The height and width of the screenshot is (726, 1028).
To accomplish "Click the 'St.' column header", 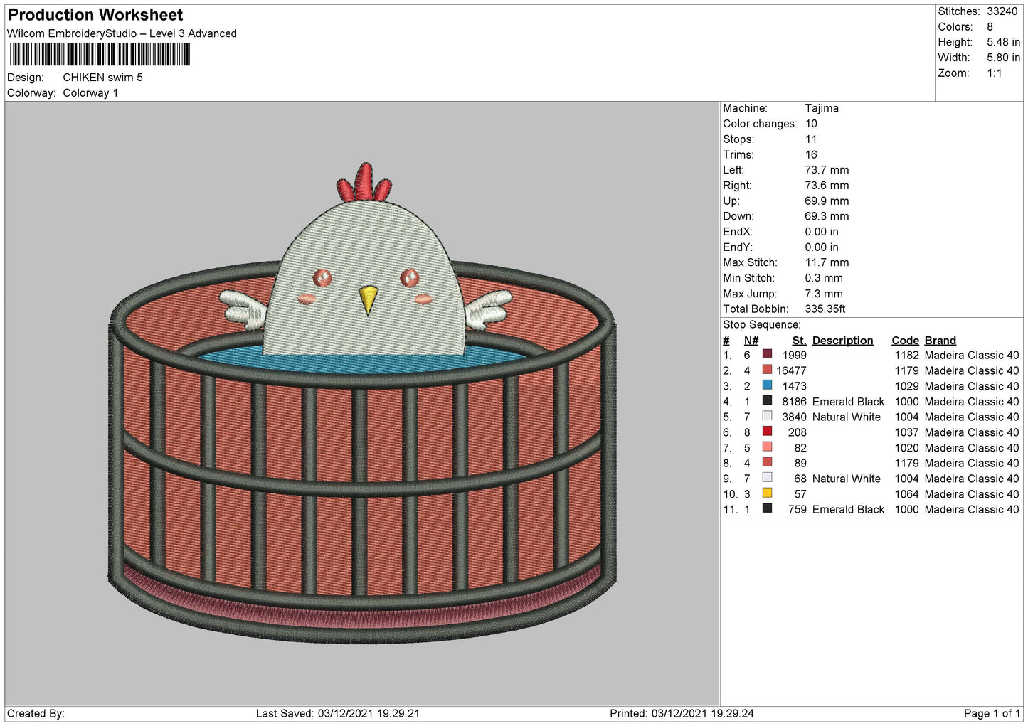I will pyautogui.click(x=799, y=341).
